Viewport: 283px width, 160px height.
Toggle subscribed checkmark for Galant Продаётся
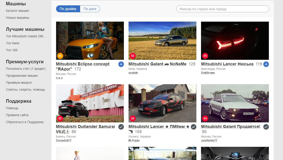click(266, 127)
